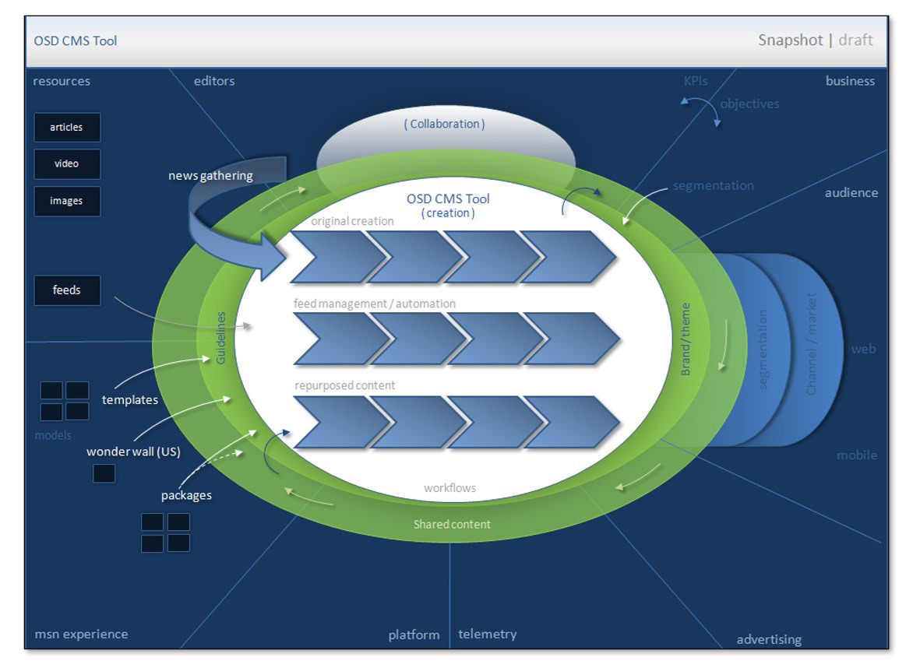Screen dimensions: 913x671
Task: Click the KPIs objectives double arrow
Action: click(x=702, y=111)
